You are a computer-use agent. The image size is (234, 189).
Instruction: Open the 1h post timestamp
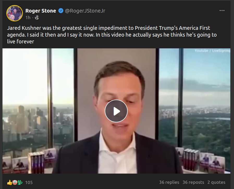point(28,18)
